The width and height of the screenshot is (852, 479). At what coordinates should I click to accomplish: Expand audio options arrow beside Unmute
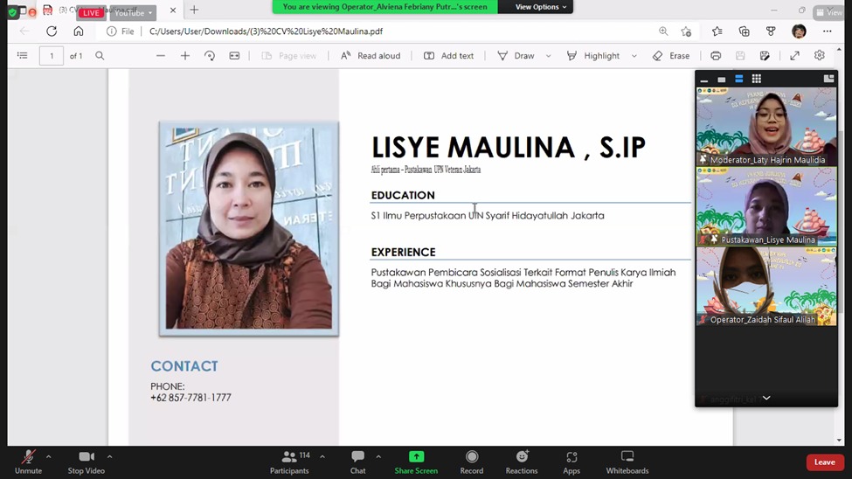click(x=48, y=456)
